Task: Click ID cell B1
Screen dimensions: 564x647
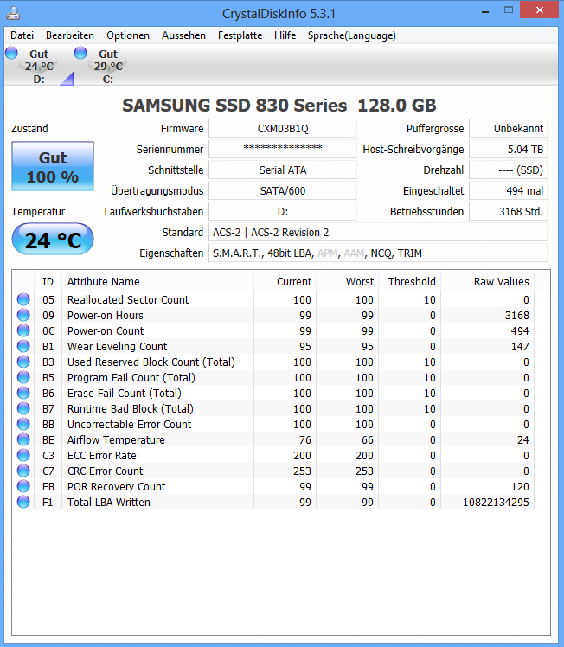Action: (48, 347)
